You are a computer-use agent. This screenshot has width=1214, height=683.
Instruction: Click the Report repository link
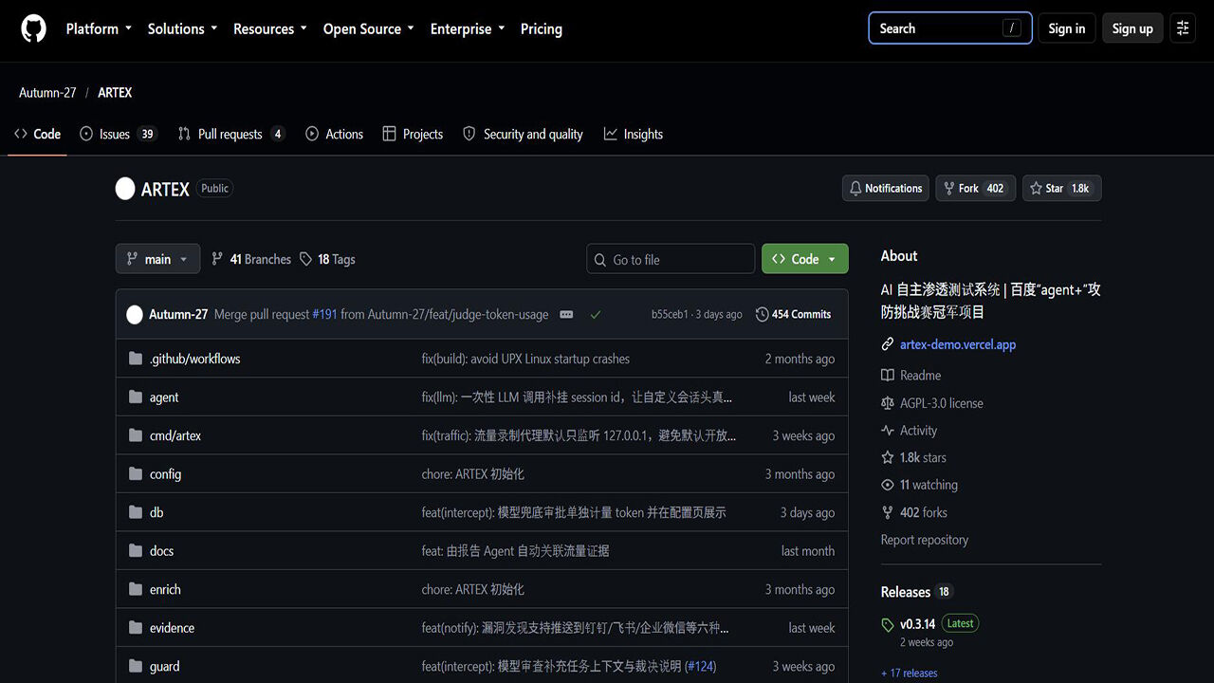tap(925, 540)
